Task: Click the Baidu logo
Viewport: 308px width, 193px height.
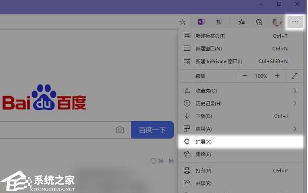Action: click(44, 97)
